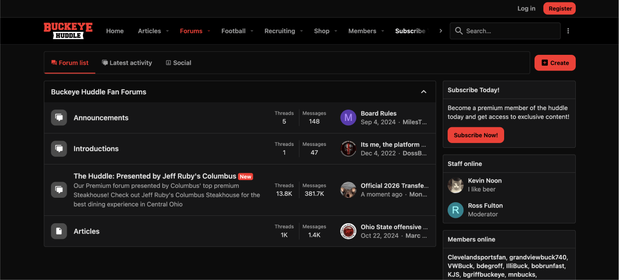Select the Social tab

(178, 63)
